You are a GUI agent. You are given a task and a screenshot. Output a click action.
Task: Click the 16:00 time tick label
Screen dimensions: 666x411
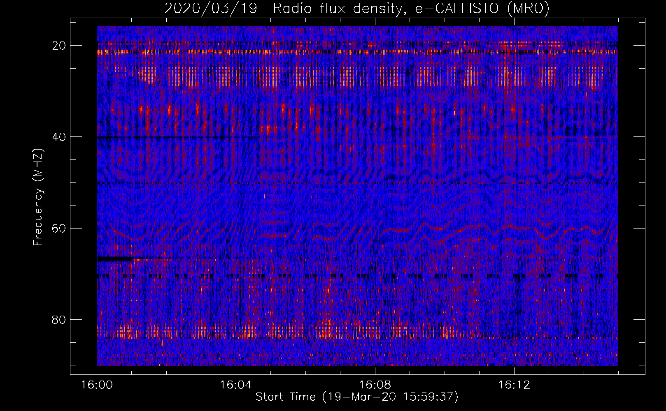coord(97,385)
